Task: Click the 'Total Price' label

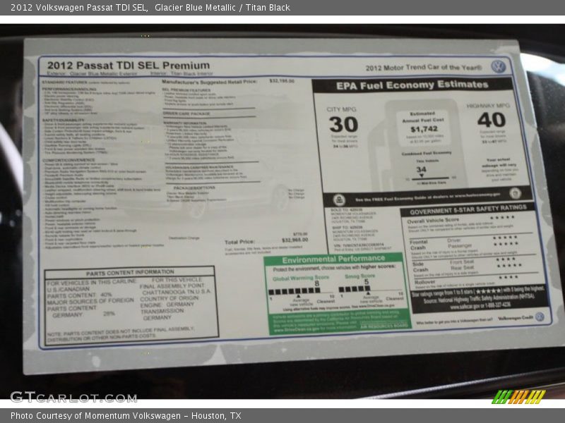Action: (x=239, y=242)
